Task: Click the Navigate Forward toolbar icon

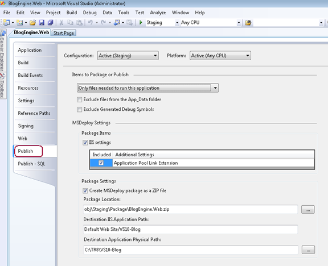Action: [x=130, y=23]
